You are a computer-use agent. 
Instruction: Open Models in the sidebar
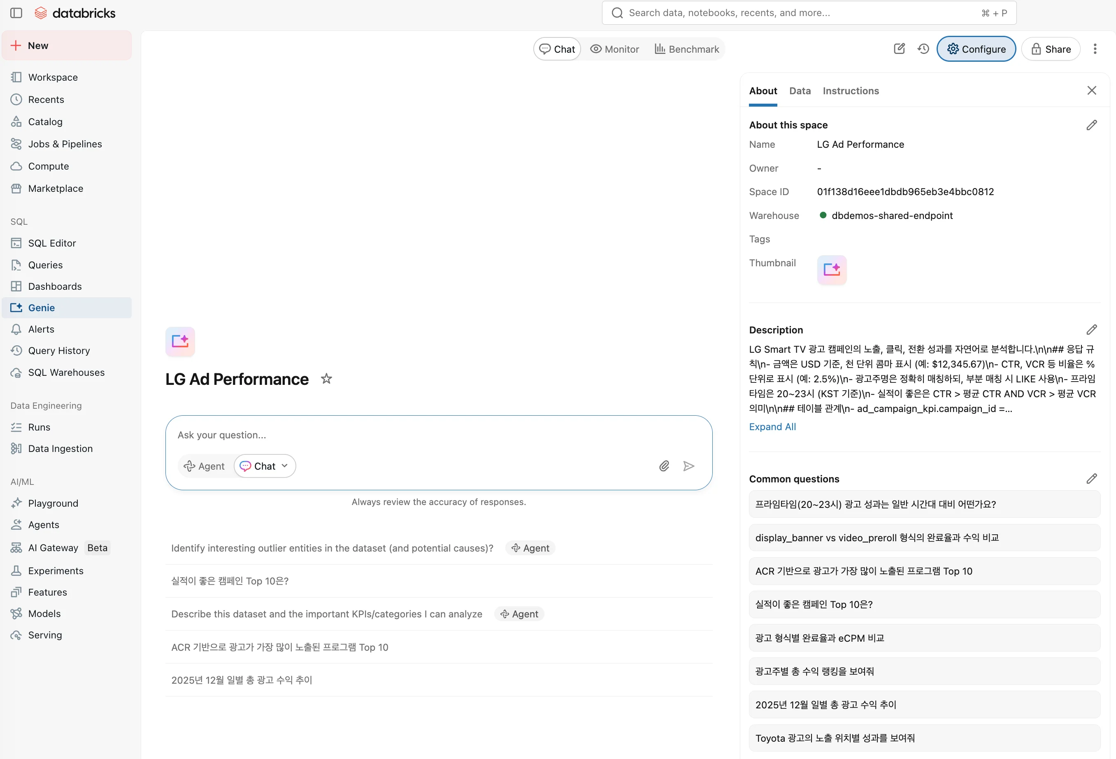point(67,613)
